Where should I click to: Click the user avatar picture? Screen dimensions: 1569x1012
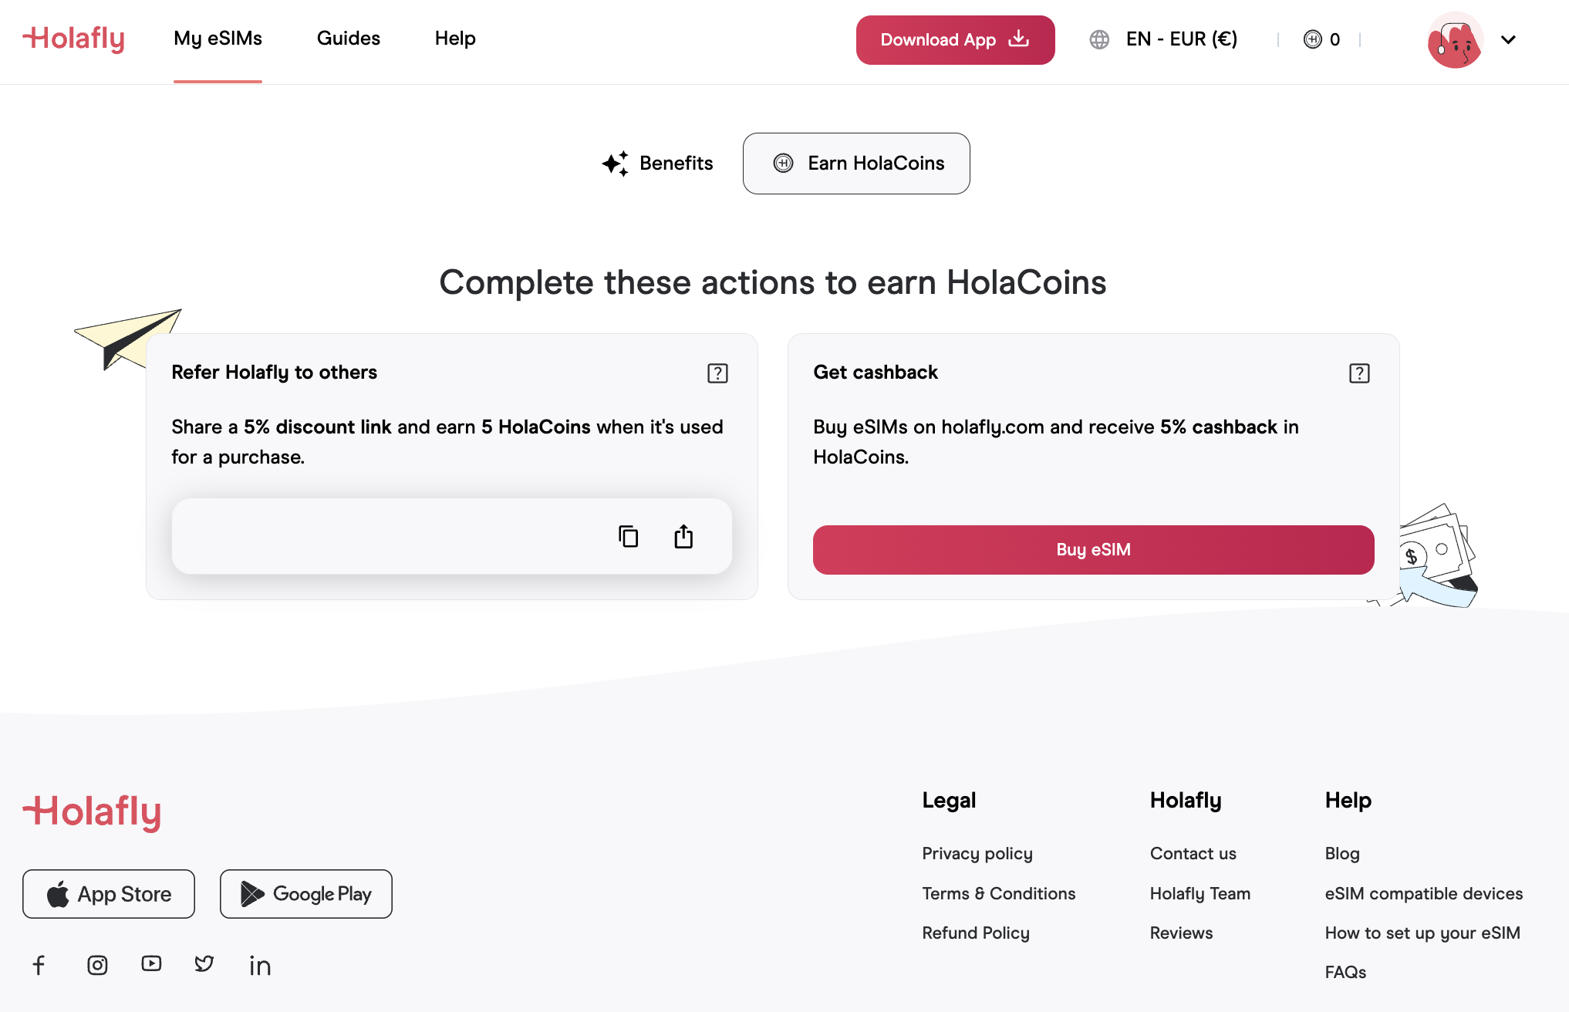[x=1454, y=40]
